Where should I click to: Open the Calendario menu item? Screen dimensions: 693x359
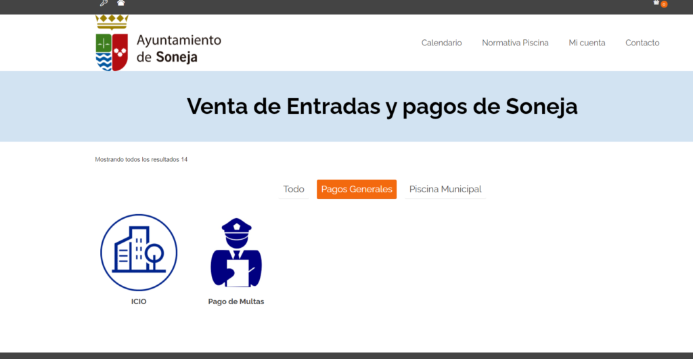[441, 43]
